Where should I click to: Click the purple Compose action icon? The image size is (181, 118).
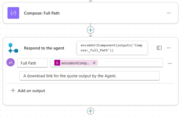pos(13,13)
